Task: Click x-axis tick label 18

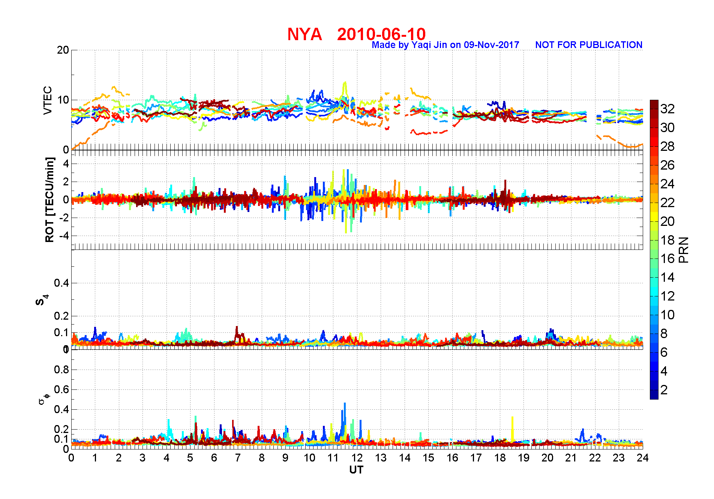Action: 499,458
